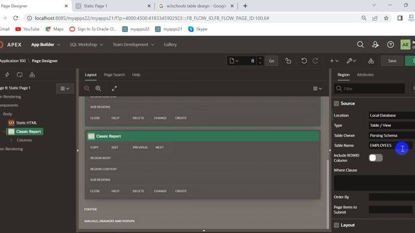Expand the layout pane to full view
The width and height of the screenshot is (415, 233).
[114, 89]
